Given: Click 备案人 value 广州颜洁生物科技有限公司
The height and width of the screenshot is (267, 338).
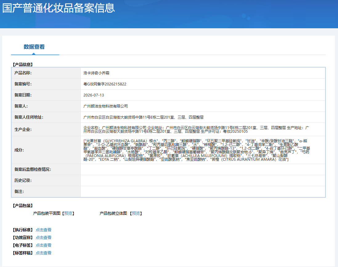Looking at the screenshot, I should click(x=106, y=106).
